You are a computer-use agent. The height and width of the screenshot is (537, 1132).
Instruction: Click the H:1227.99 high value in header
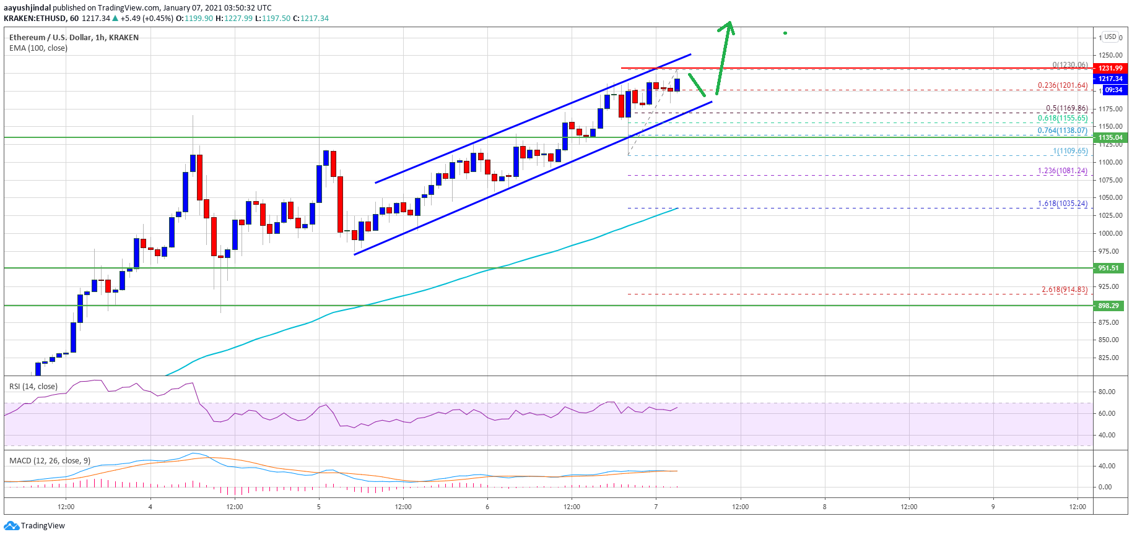[234, 19]
